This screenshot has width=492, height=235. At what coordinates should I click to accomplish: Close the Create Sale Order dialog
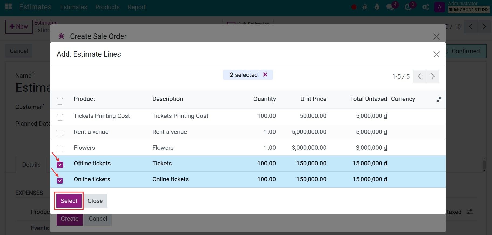pos(436,36)
